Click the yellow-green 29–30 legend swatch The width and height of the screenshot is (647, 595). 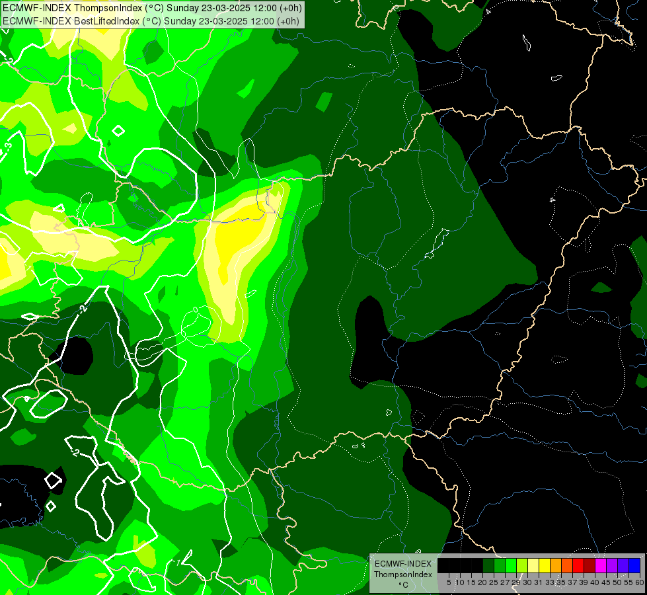pos(522,565)
